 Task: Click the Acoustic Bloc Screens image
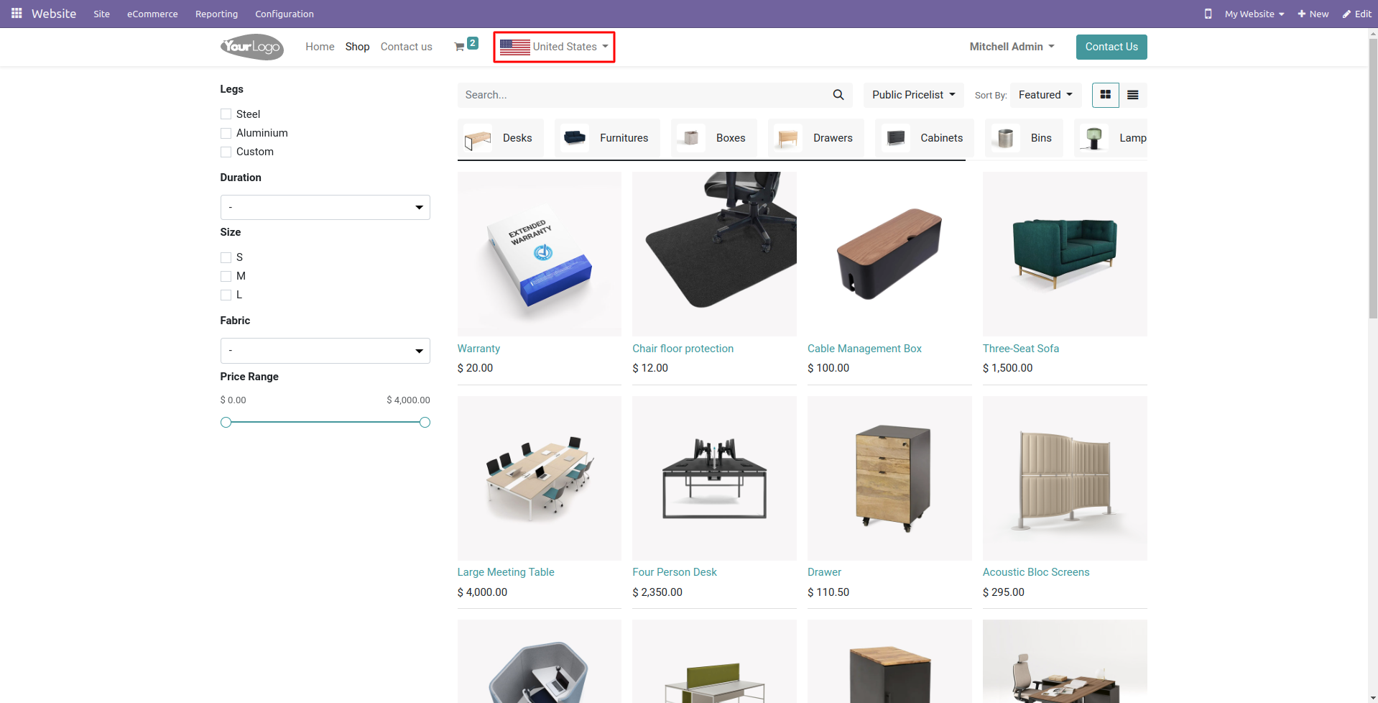click(1065, 478)
